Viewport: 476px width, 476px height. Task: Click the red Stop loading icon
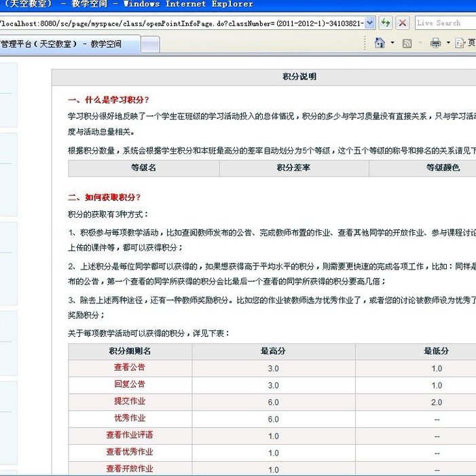[403, 23]
